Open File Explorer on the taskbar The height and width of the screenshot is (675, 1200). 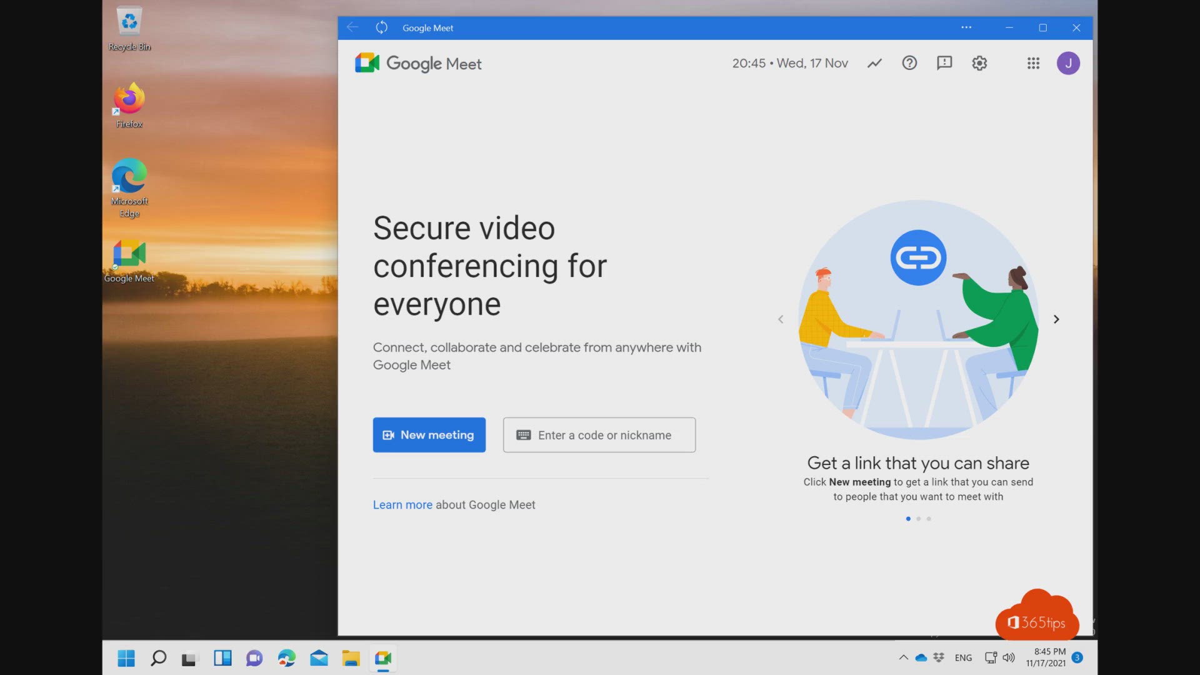coord(351,658)
